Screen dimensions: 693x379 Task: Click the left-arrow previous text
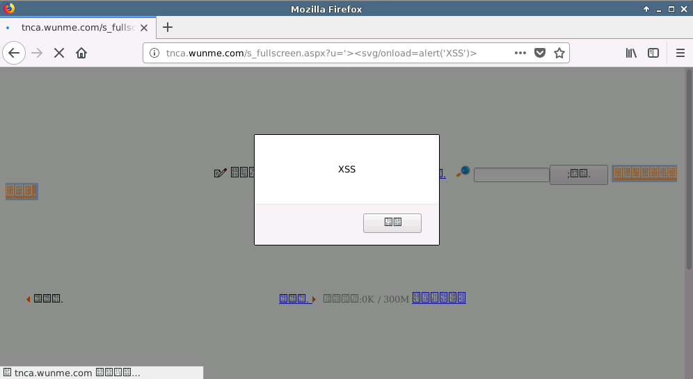click(x=45, y=299)
